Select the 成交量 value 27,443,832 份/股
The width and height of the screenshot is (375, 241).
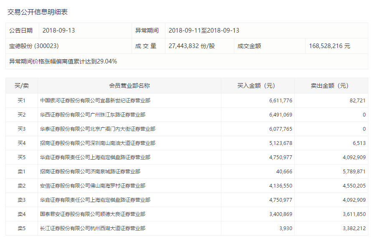point(192,46)
